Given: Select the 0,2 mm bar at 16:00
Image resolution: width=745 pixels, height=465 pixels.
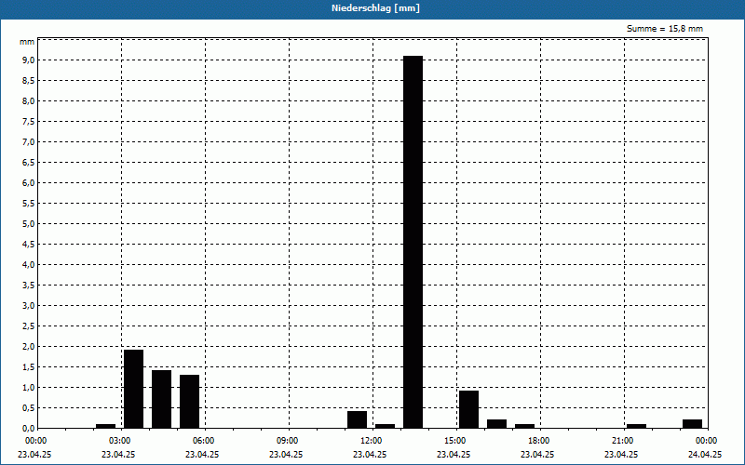Looking at the screenshot, I should click(496, 424).
